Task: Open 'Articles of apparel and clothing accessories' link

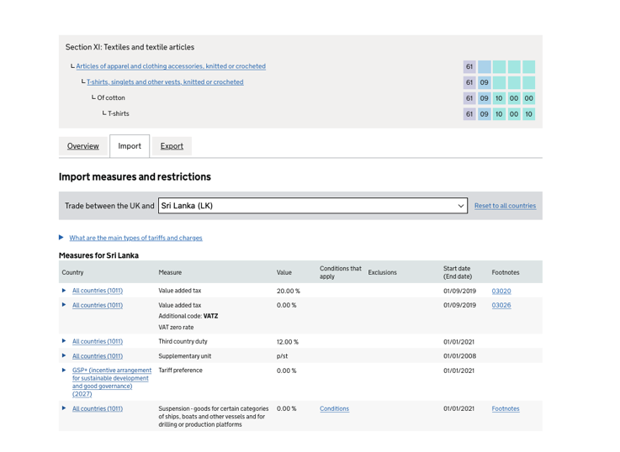Action: tap(171, 66)
